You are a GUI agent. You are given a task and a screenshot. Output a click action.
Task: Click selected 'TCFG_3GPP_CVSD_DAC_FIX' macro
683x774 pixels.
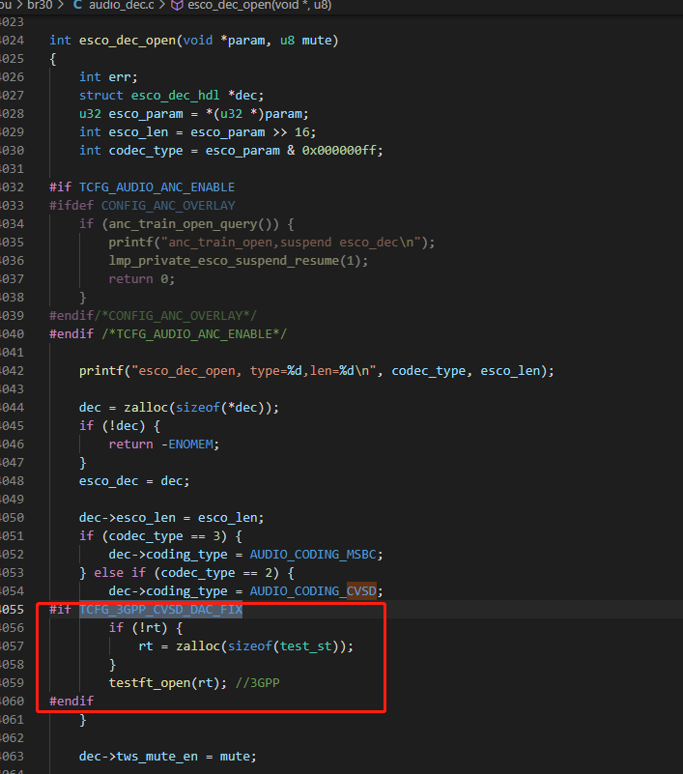[x=161, y=610]
